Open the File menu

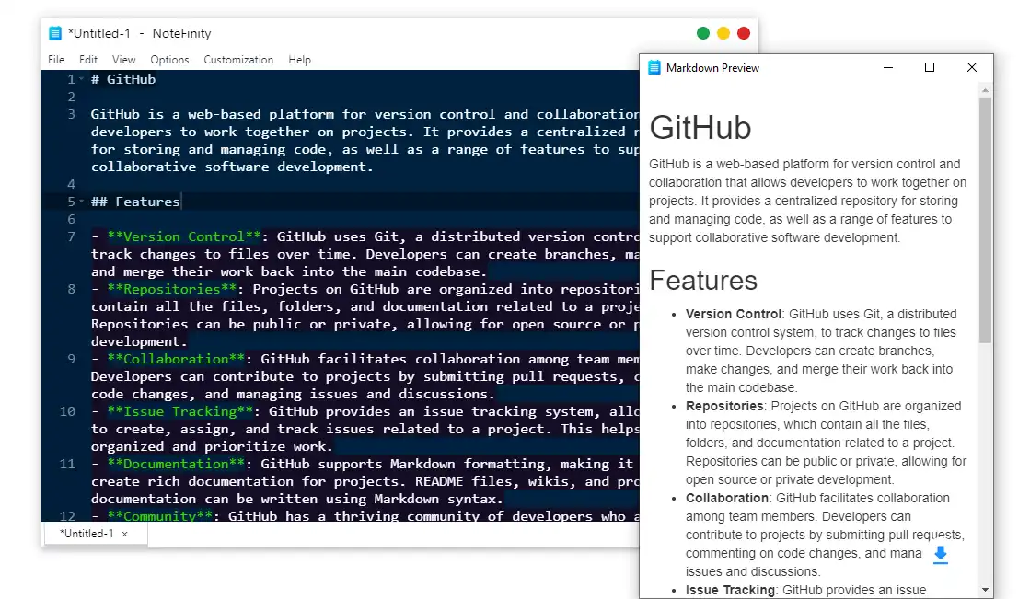[56, 60]
